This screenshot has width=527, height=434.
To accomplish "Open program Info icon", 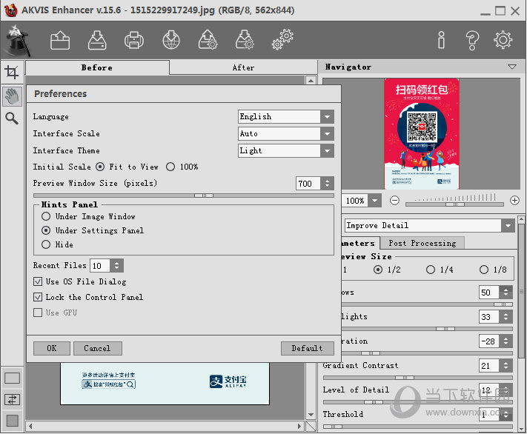I will [x=441, y=40].
